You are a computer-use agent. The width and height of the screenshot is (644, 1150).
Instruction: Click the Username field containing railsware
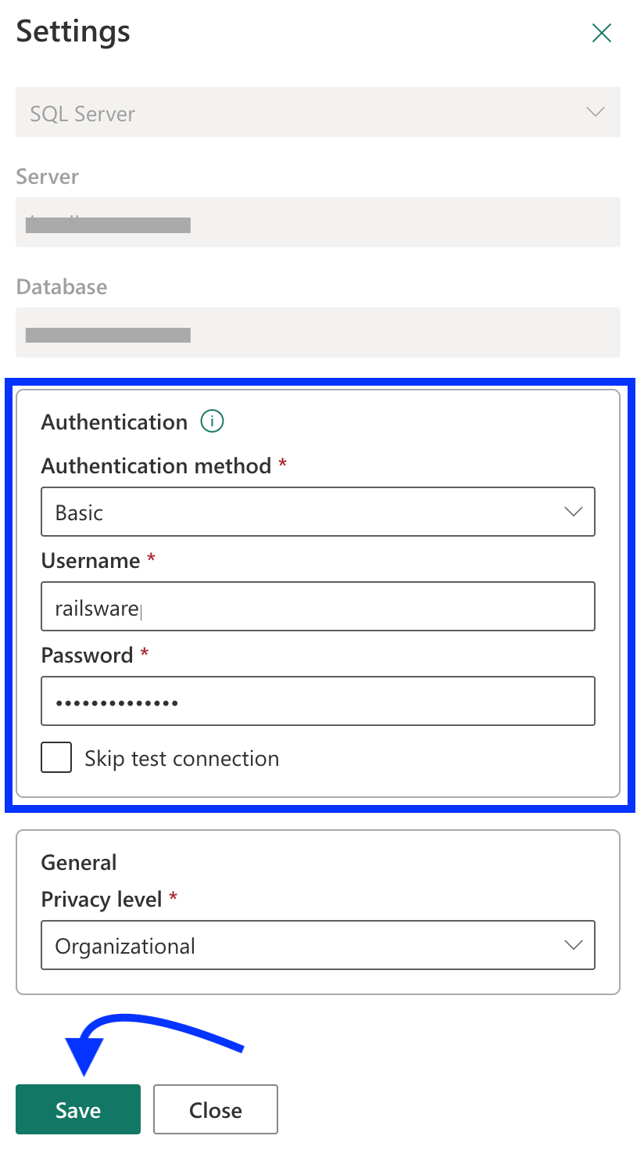[317, 606]
